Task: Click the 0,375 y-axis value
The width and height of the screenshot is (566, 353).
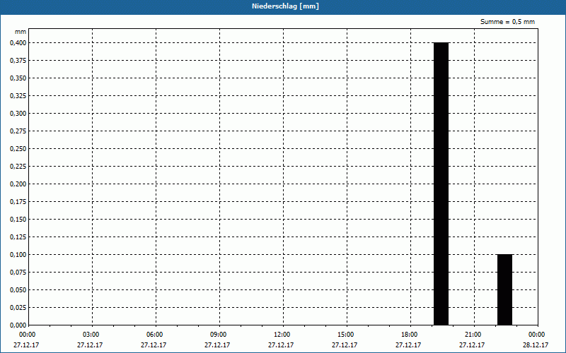Action: 18,61
